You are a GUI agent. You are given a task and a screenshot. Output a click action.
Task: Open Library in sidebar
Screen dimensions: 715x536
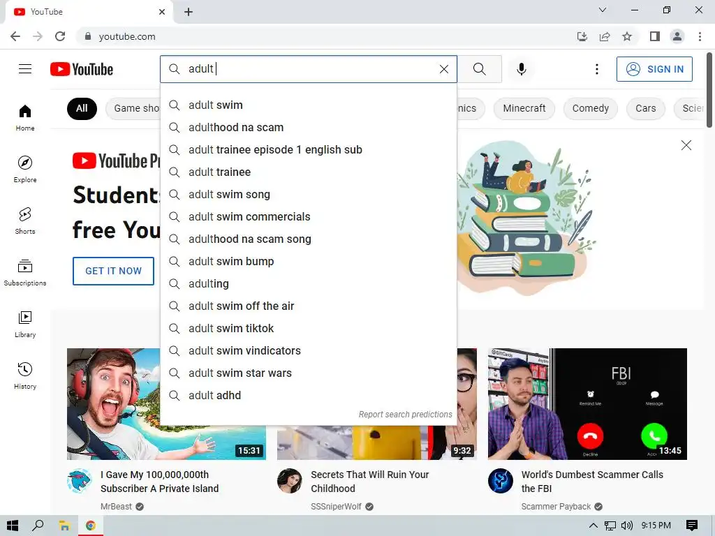click(x=25, y=324)
